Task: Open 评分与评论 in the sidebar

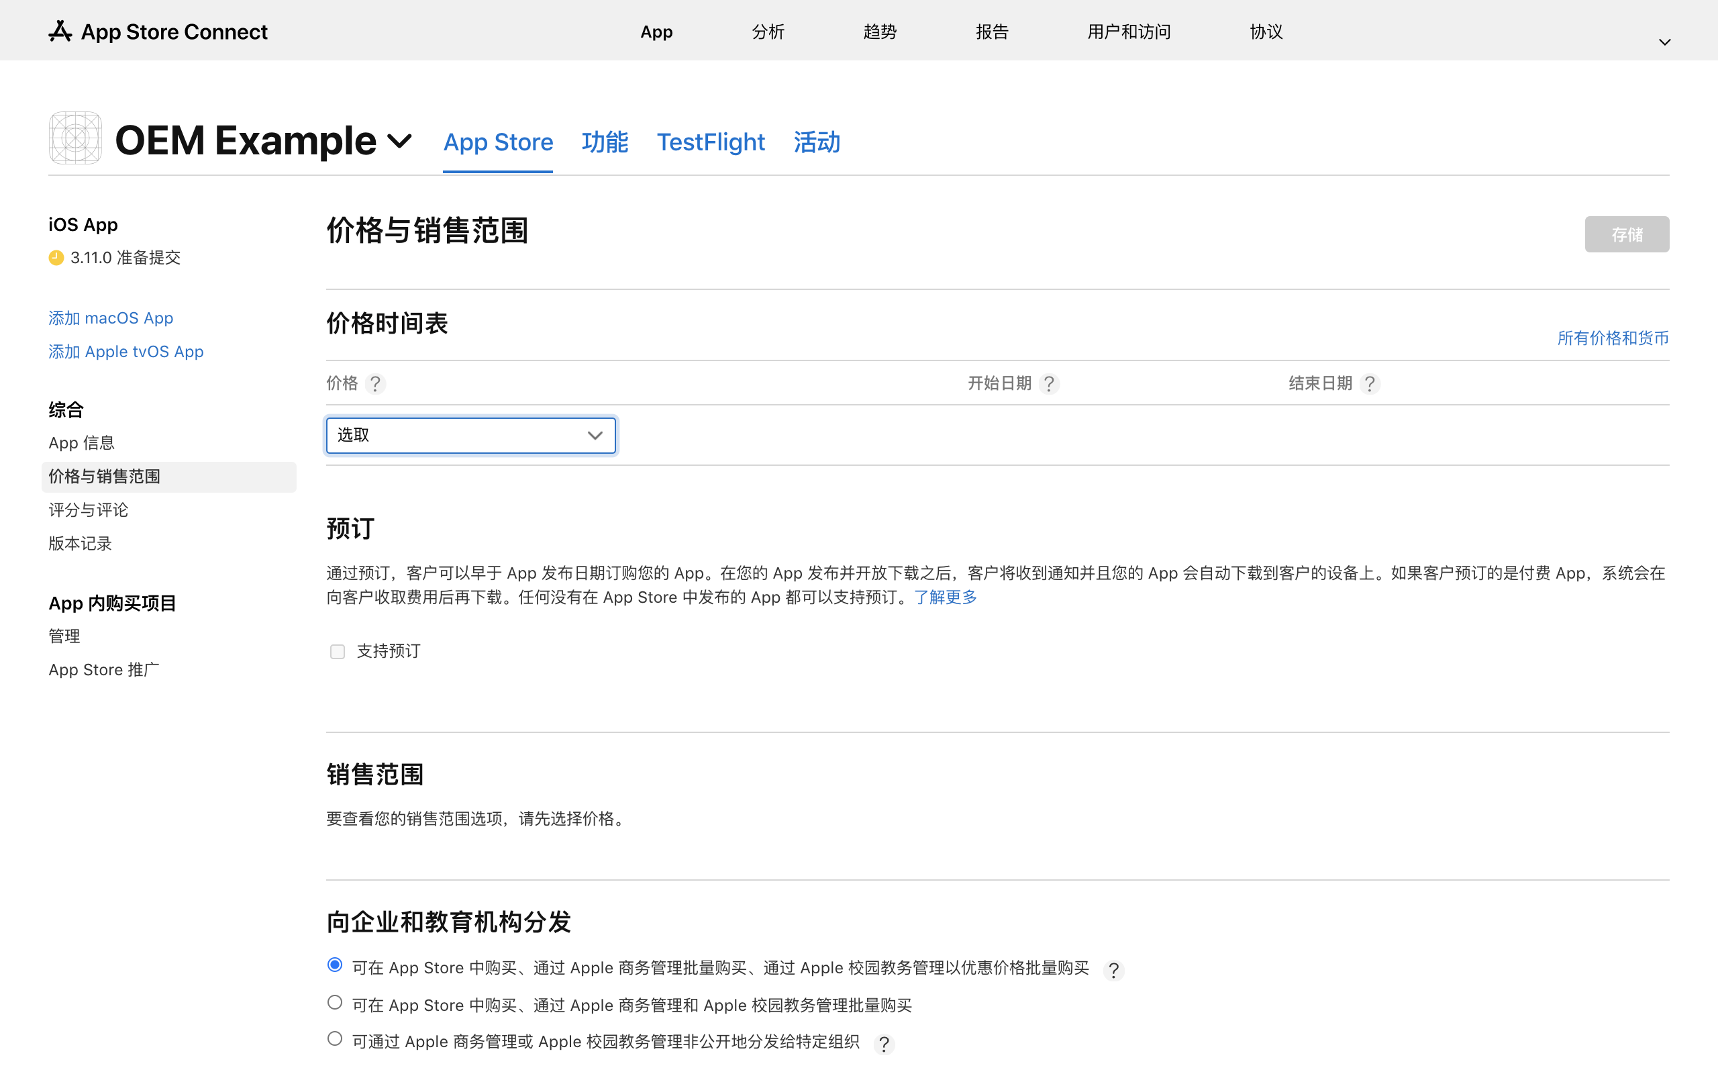Action: pyautogui.click(x=89, y=510)
